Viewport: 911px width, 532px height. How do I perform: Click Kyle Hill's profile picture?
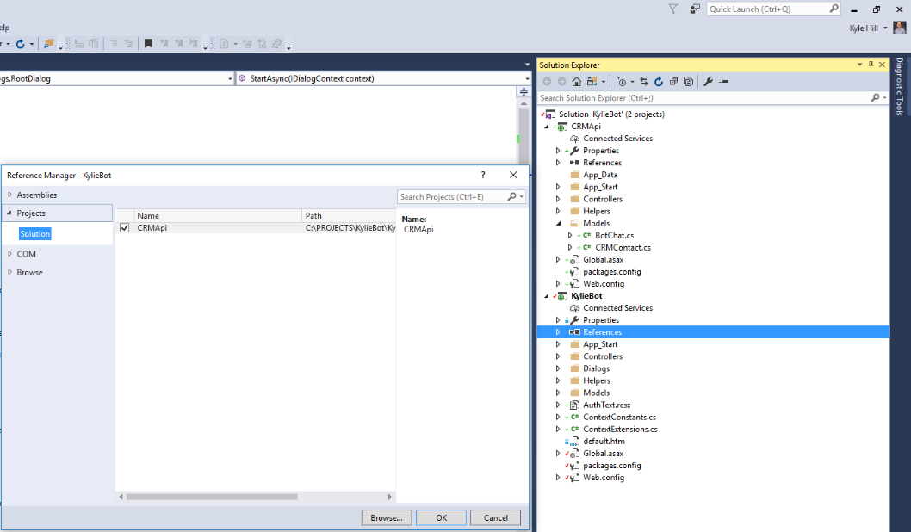click(x=899, y=28)
